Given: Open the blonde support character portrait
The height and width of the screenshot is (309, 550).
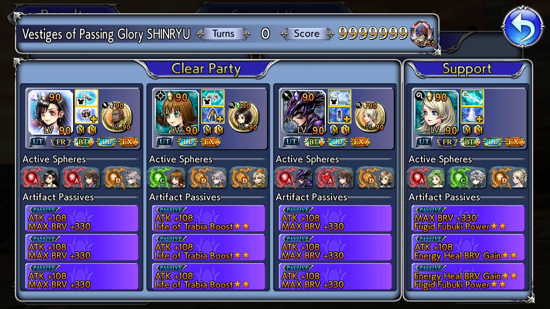Looking at the screenshot, I should coord(437,112).
